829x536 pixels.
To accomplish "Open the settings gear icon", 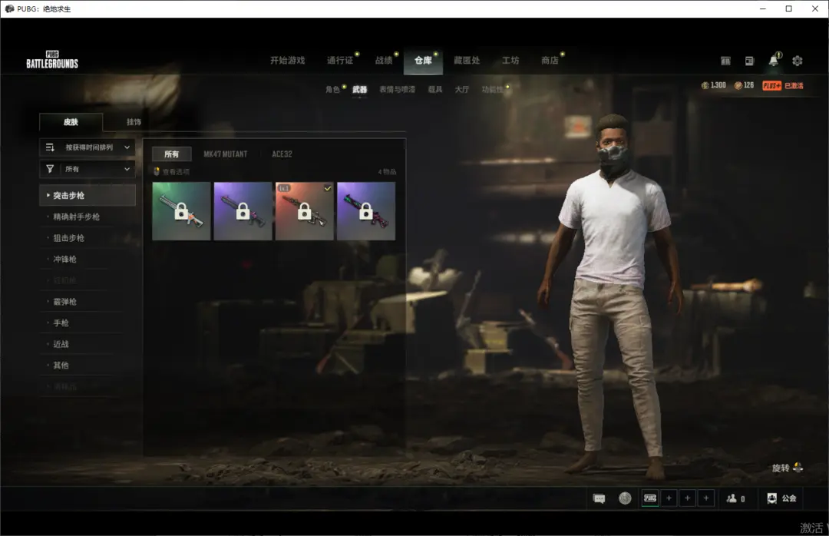I will tap(797, 61).
